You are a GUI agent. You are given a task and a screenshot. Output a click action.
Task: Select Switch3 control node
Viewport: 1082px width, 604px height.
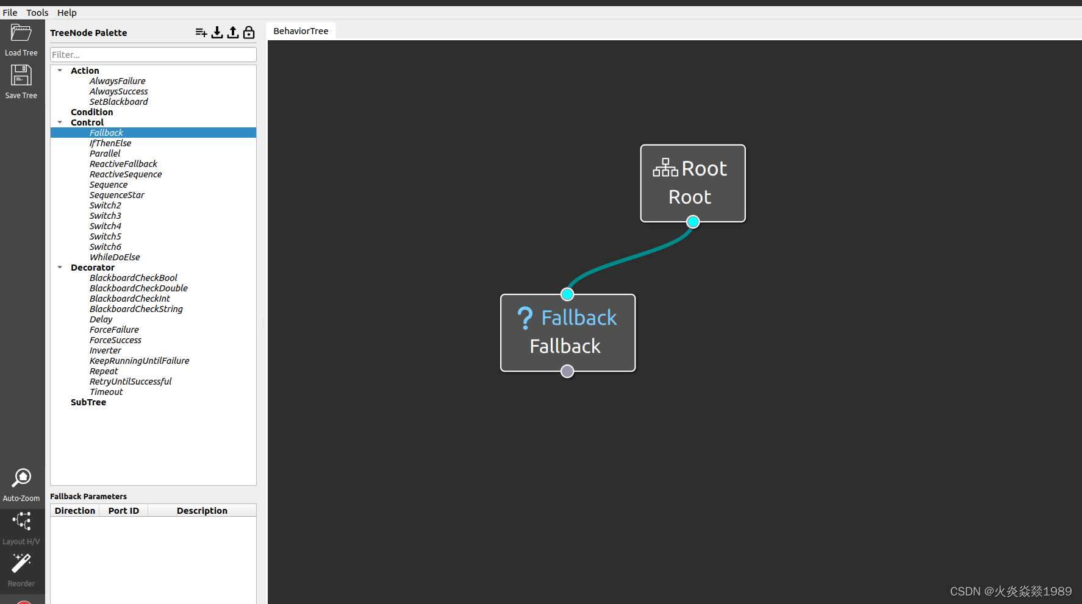[105, 216]
